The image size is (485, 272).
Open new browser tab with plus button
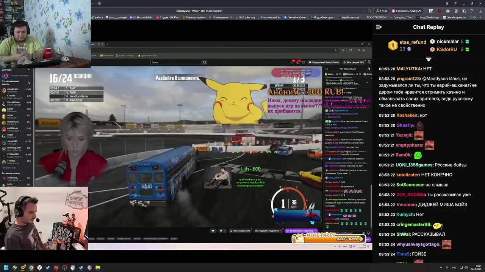click(99, 3)
